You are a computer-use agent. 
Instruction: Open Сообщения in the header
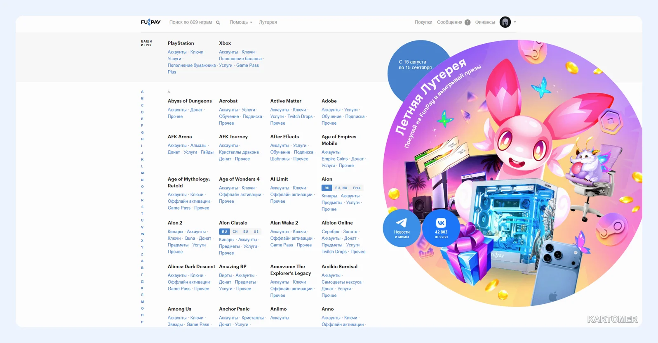click(449, 22)
